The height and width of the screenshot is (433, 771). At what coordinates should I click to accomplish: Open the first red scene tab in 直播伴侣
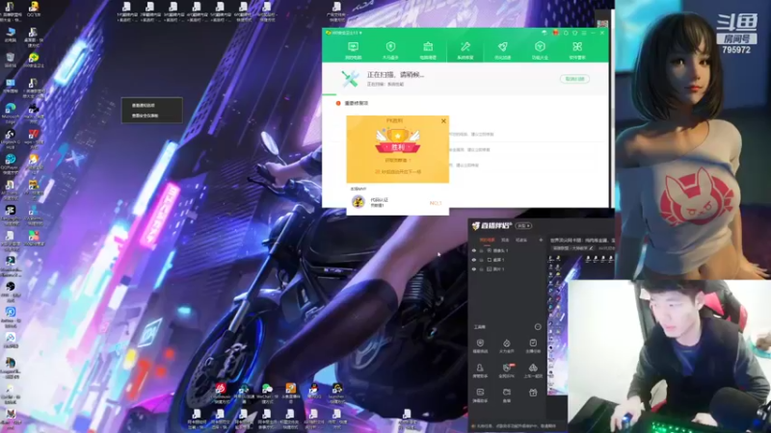(x=488, y=240)
